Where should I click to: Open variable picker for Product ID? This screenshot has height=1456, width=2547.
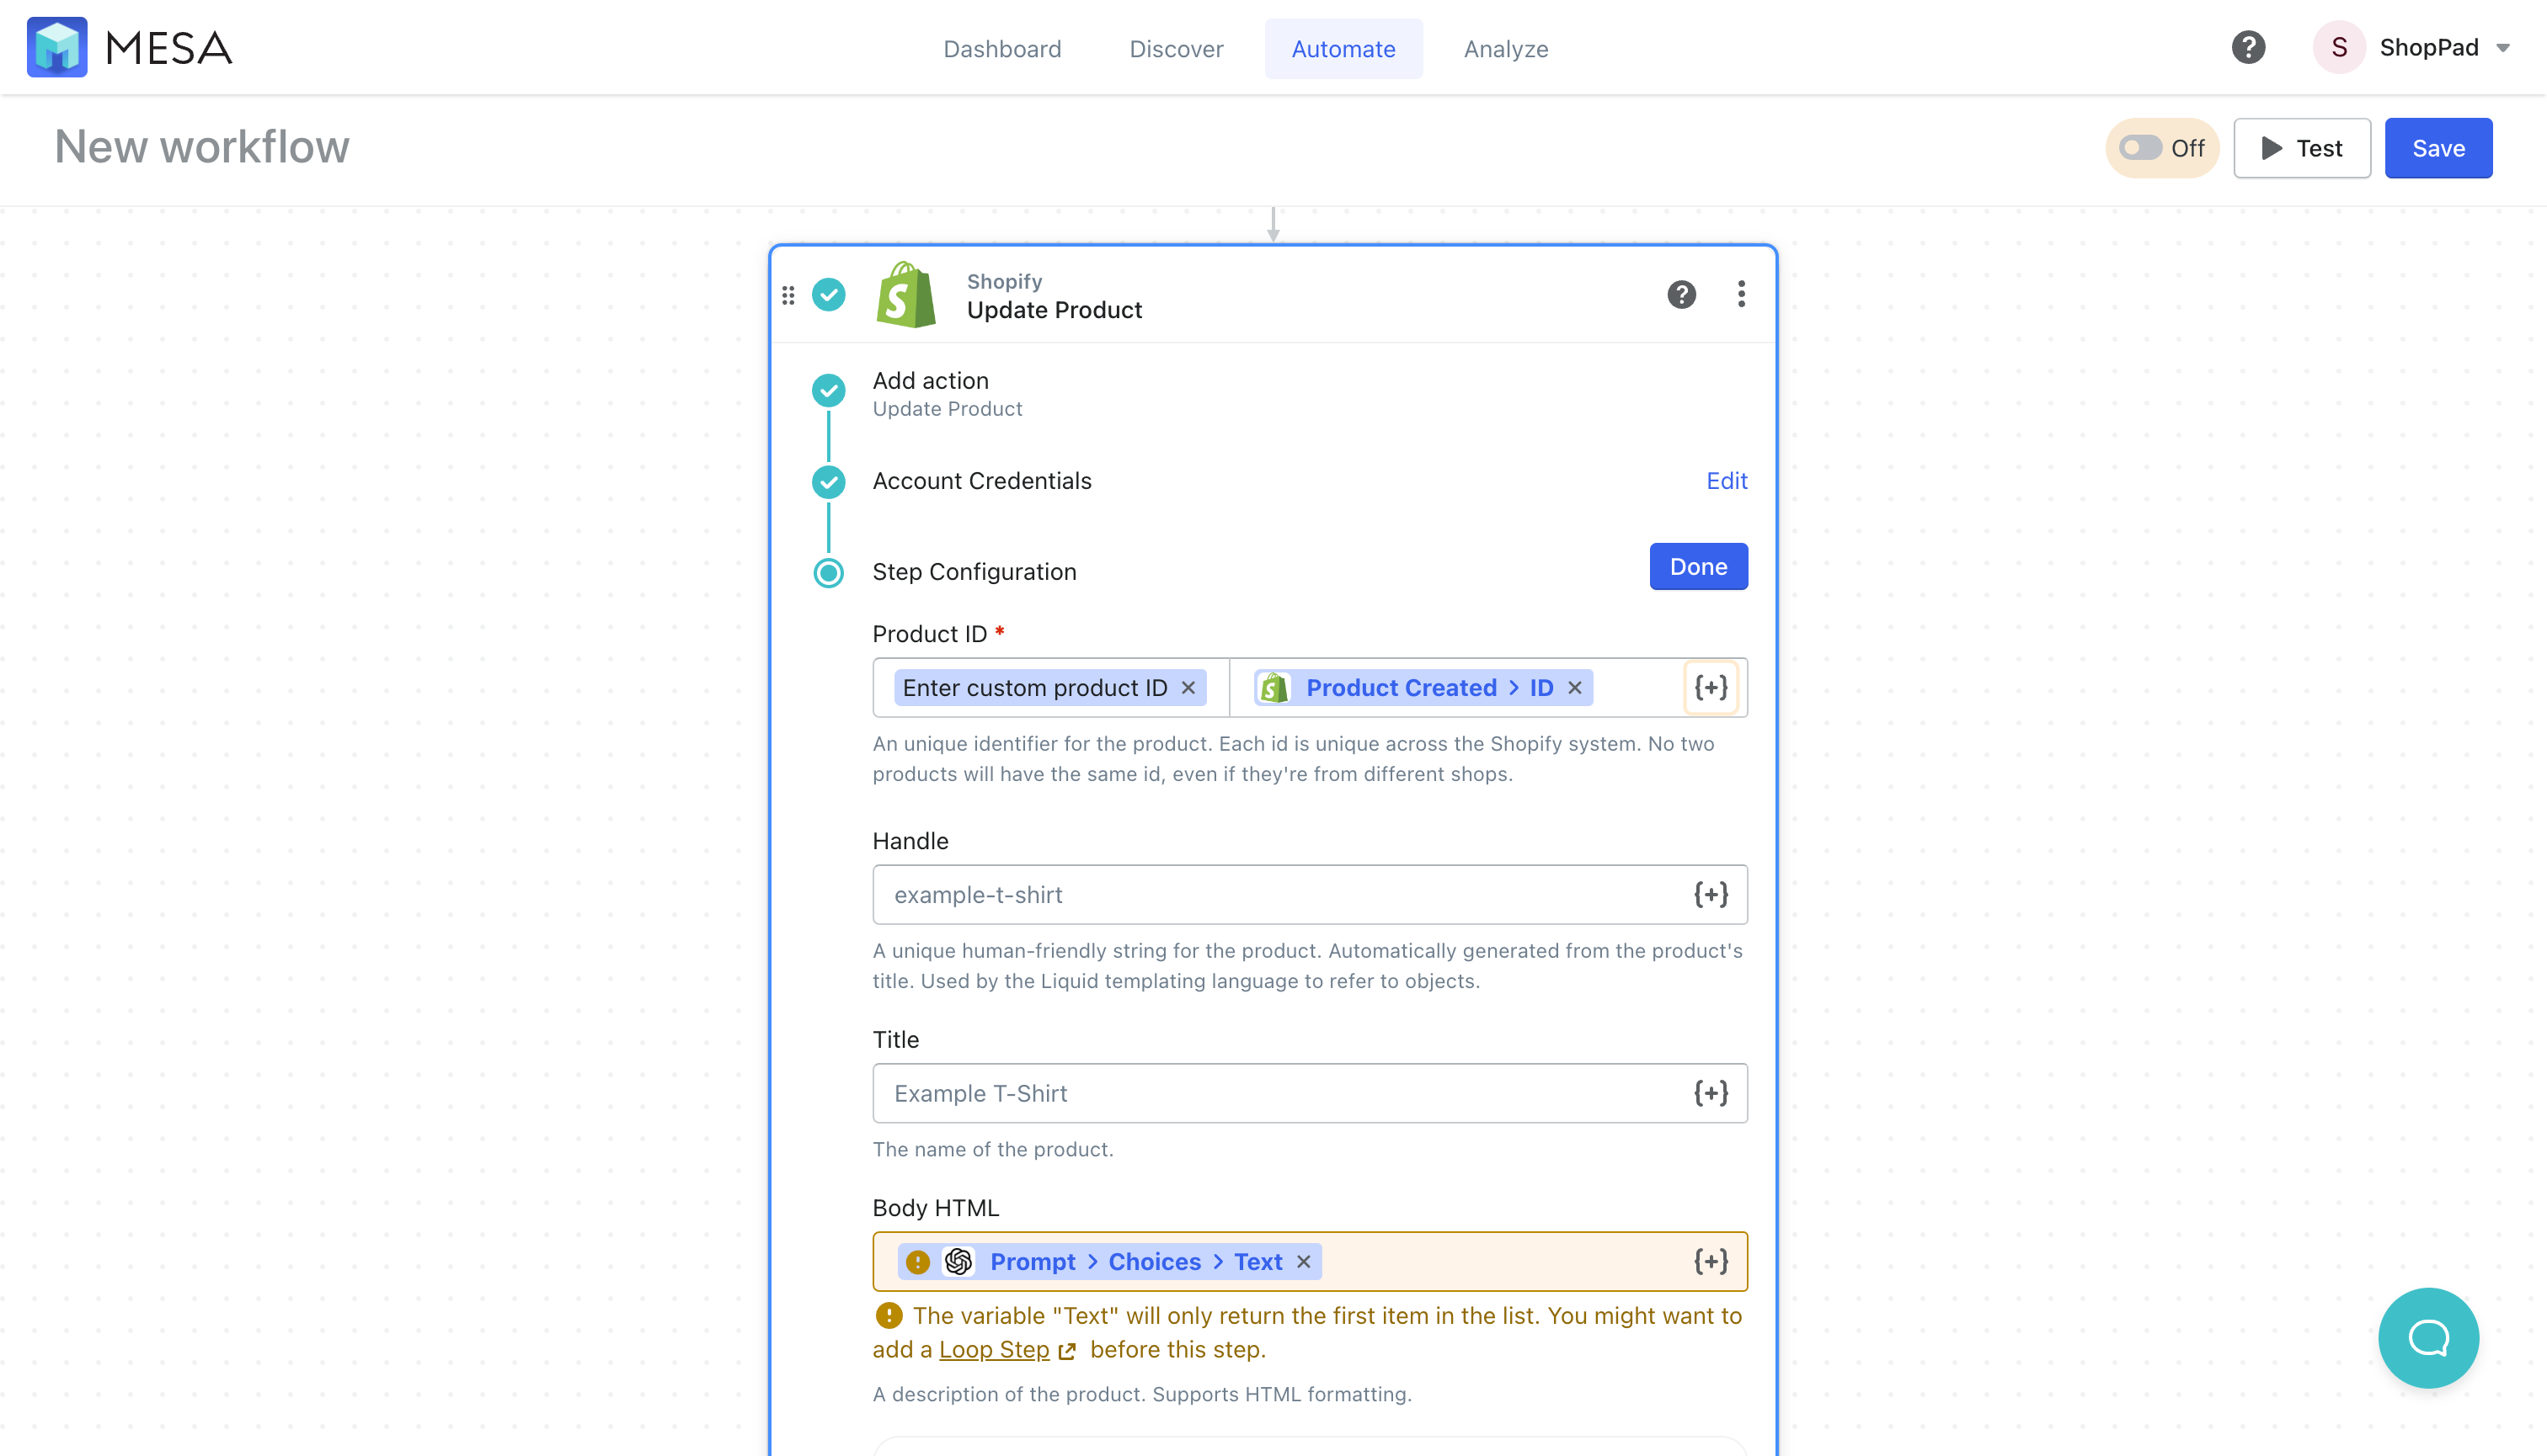1711,688
